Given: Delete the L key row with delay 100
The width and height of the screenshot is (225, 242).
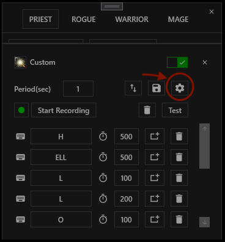Looking at the screenshot, I should 179,178.
